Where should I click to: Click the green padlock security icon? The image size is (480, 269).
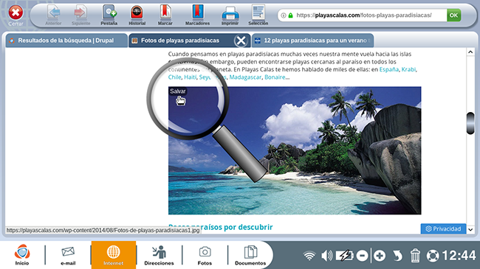pos(290,15)
